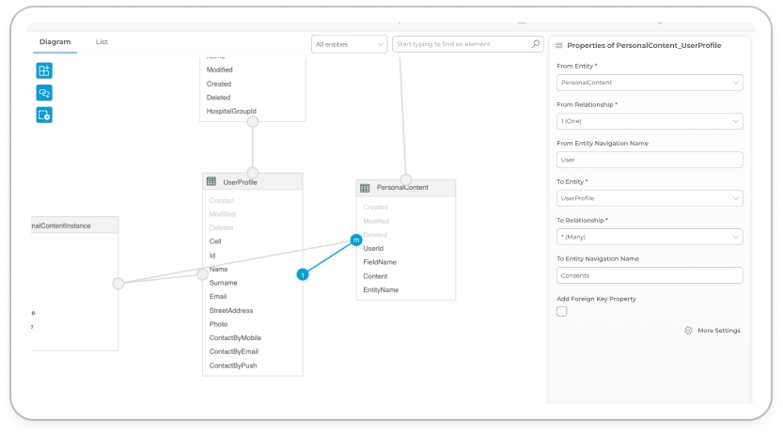Switch to the List tab

pyautogui.click(x=102, y=42)
